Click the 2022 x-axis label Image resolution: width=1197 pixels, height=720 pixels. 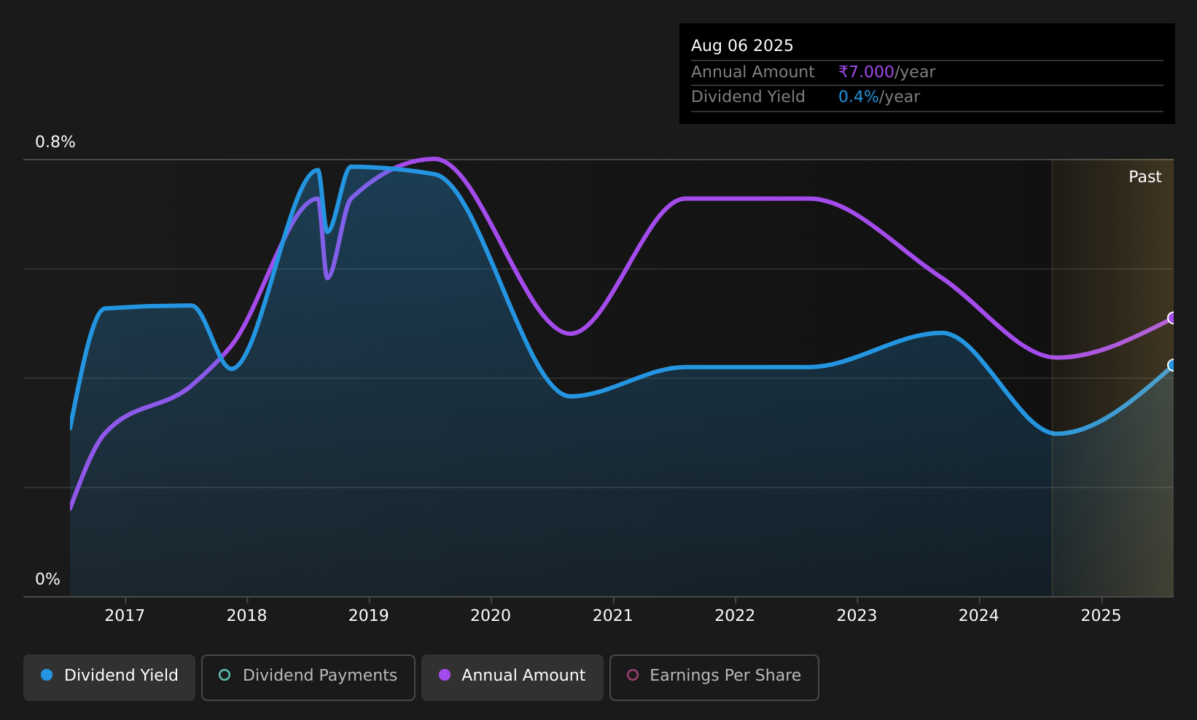tap(735, 616)
